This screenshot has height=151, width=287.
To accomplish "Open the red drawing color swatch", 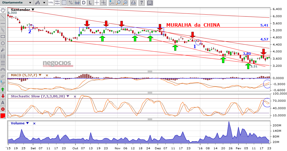I will [3, 116].
